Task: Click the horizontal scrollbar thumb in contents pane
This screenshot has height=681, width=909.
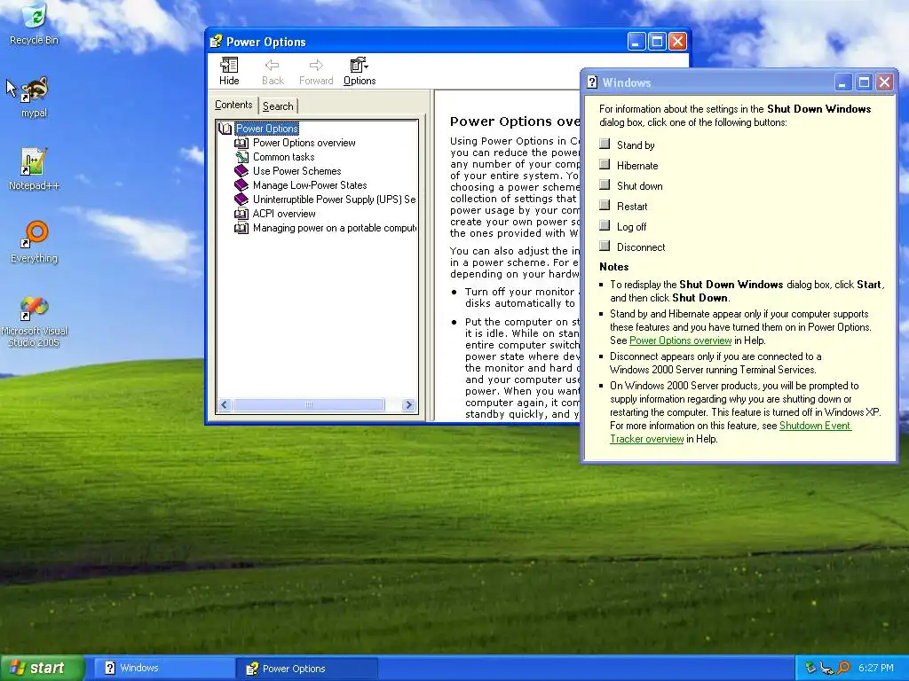Action: (308, 404)
